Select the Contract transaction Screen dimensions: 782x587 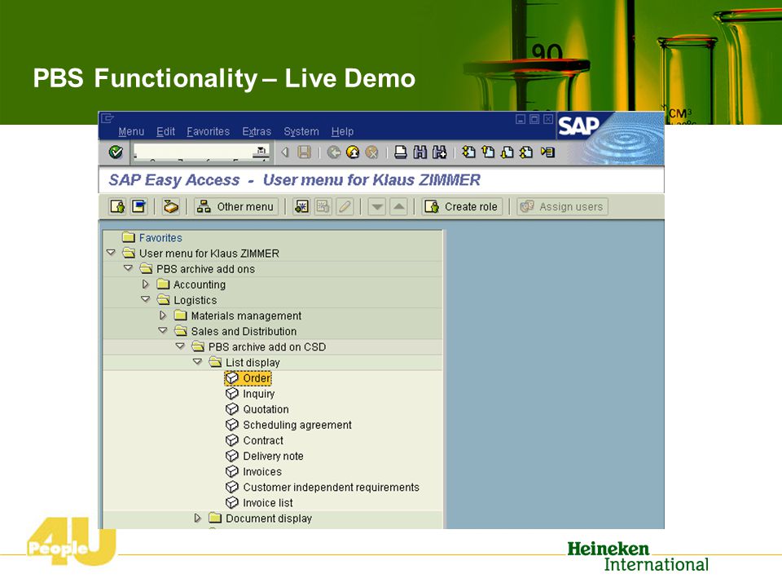pyautogui.click(x=254, y=440)
